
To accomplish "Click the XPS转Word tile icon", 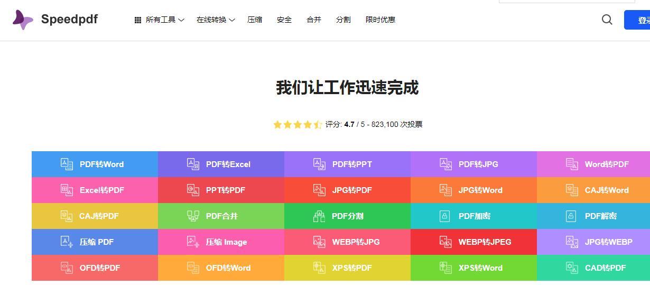I will click(x=445, y=268).
